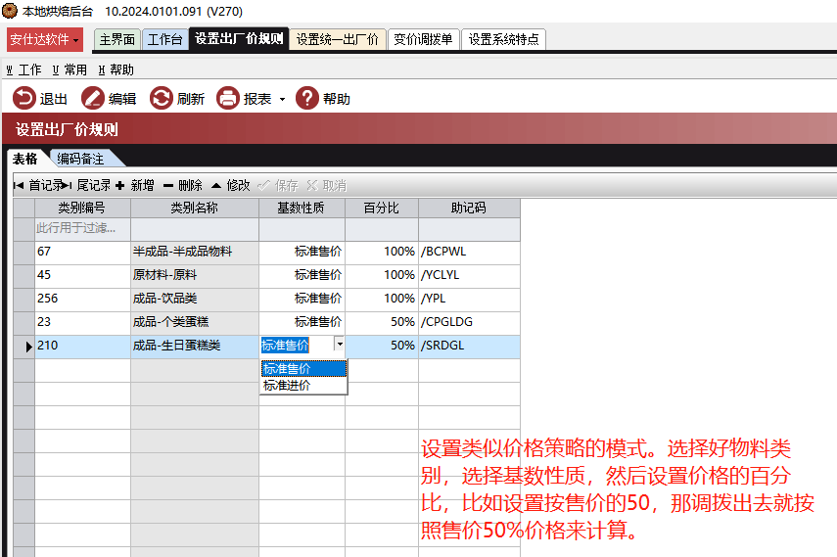This screenshot has height=557, width=837.
Task: Expand the 基数性质 combo arrow in row 210
Action: click(340, 344)
